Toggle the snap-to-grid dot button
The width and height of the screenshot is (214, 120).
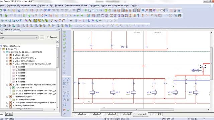click(139, 10)
